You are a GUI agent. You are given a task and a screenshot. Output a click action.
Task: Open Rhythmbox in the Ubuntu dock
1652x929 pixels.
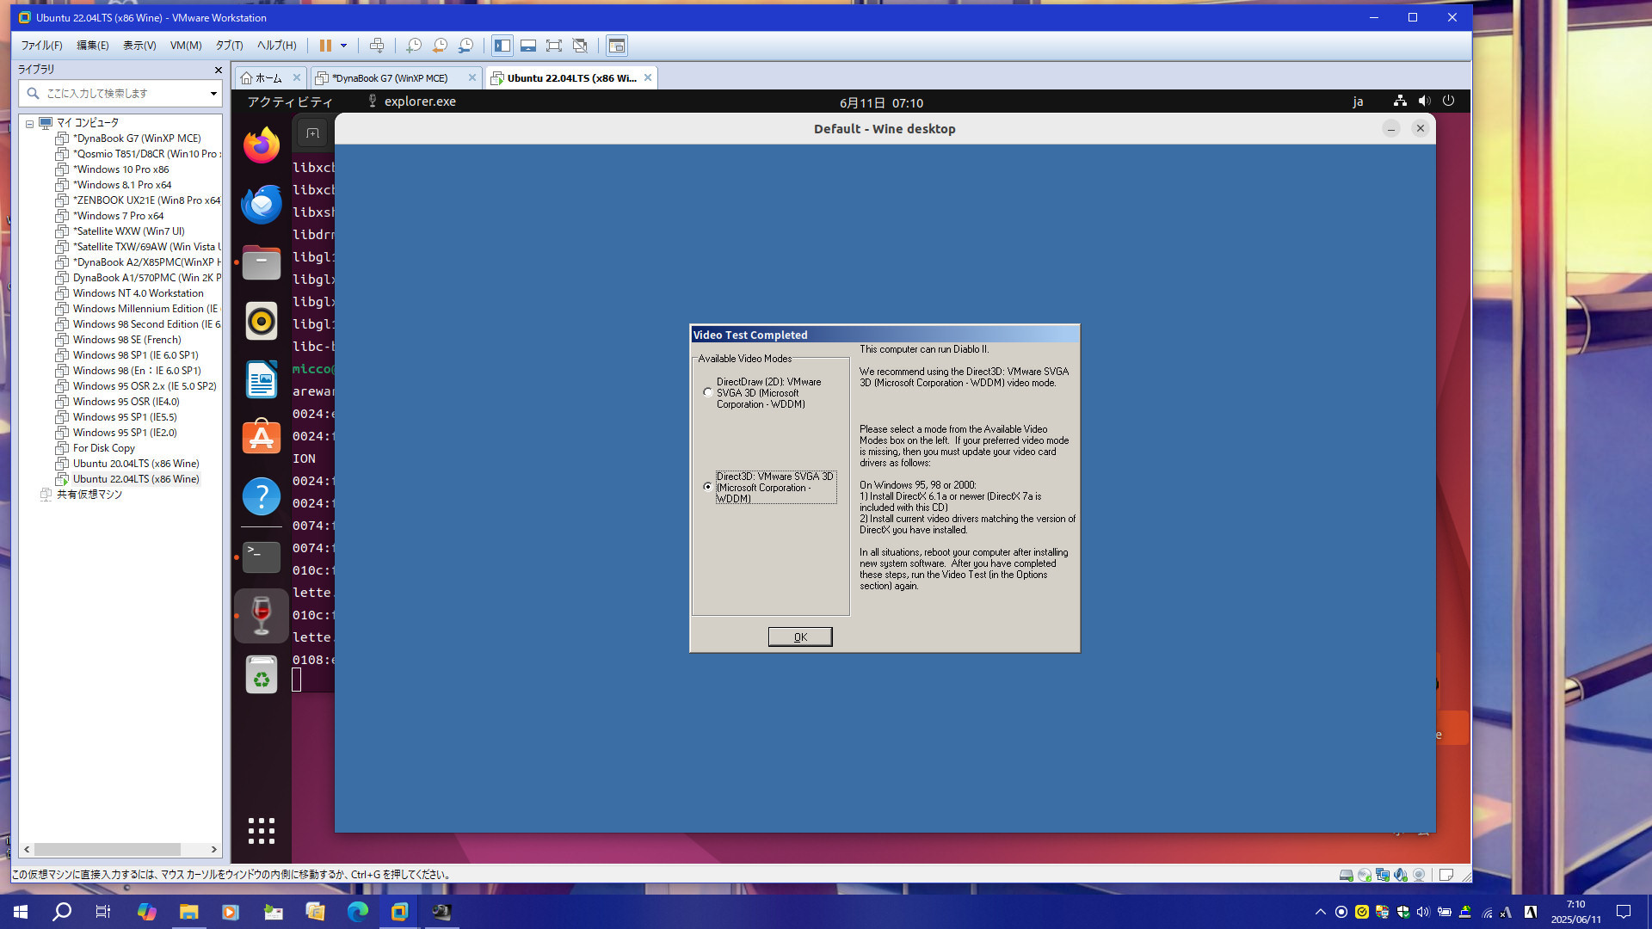(x=262, y=321)
